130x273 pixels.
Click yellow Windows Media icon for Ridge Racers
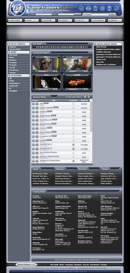(x=37, y=116)
